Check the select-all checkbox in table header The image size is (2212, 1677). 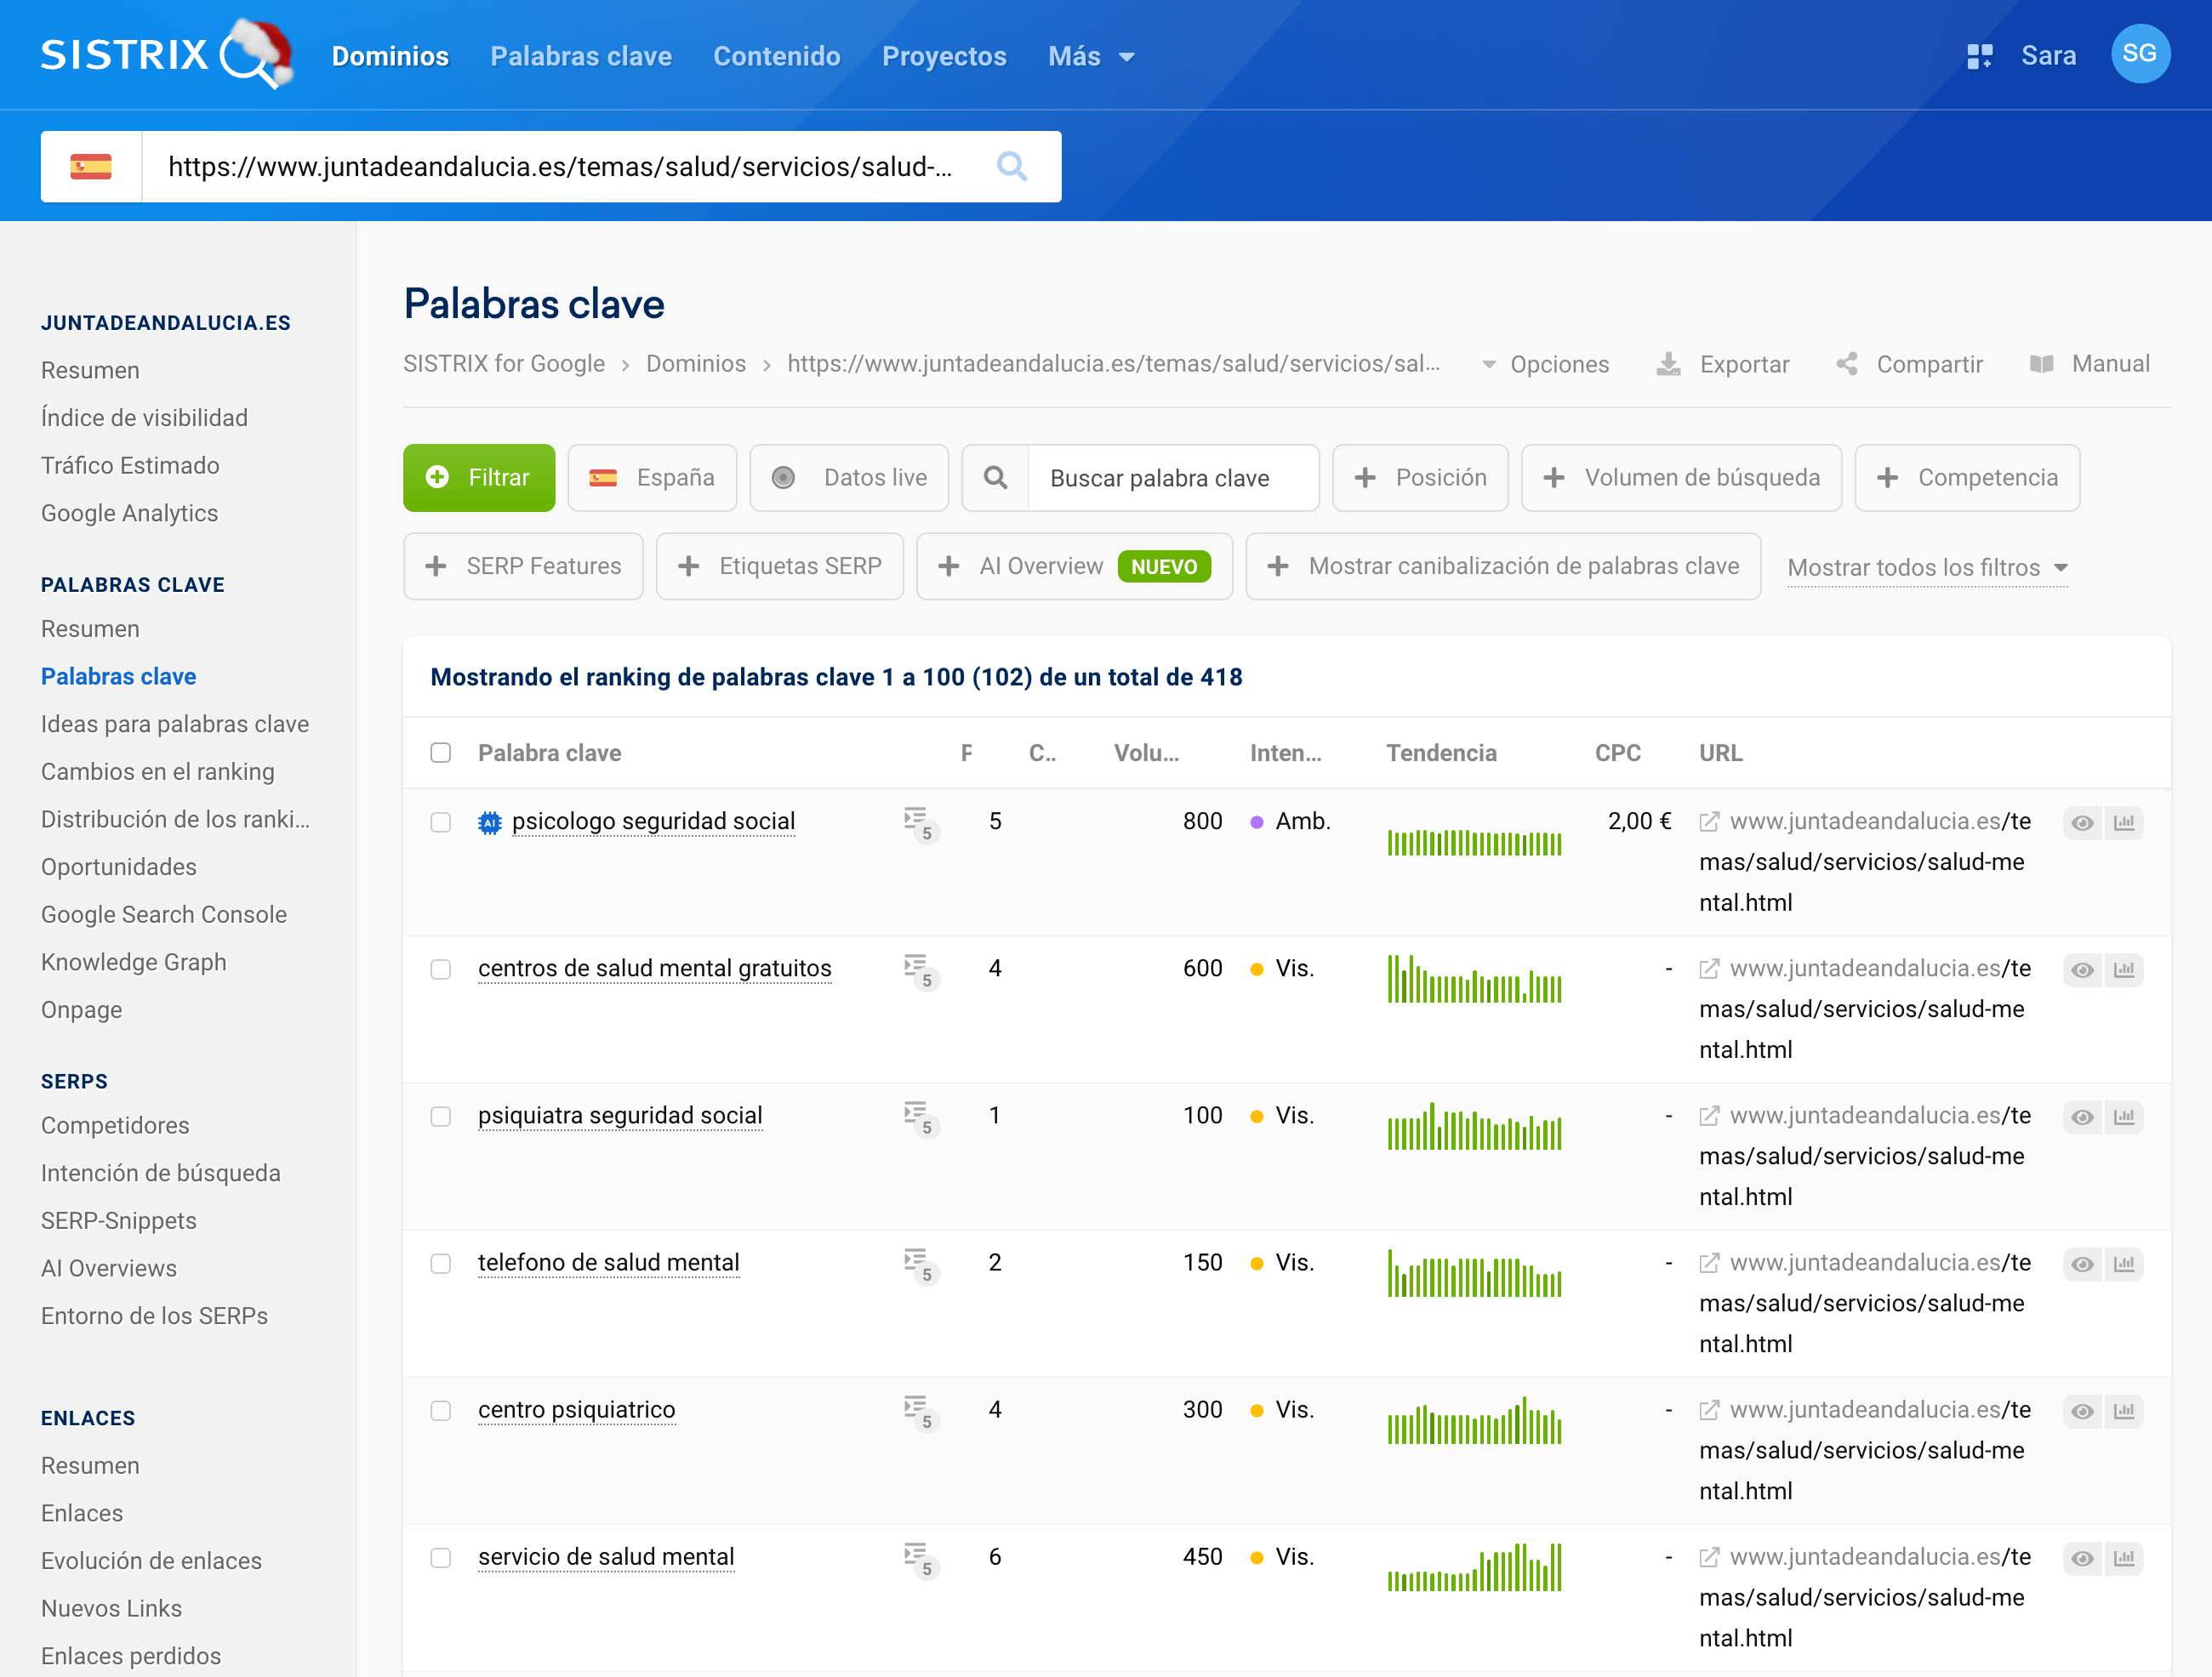tap(441, 753)
